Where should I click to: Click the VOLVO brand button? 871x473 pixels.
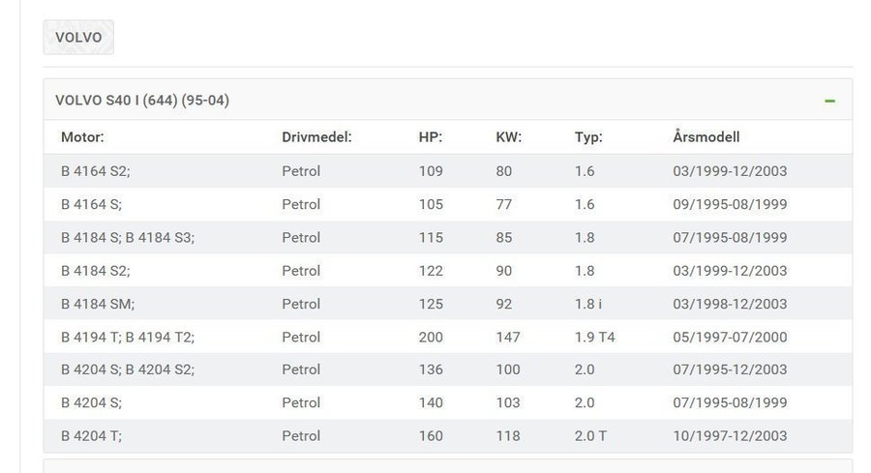78,38
